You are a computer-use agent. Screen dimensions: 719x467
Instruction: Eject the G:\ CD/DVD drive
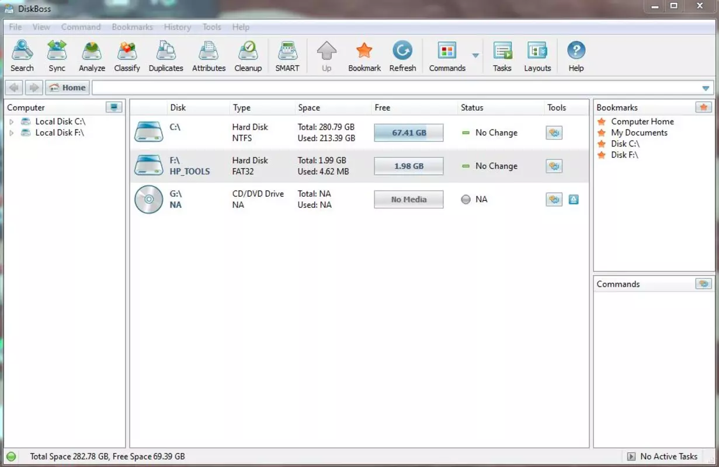[x=574, y=200]
